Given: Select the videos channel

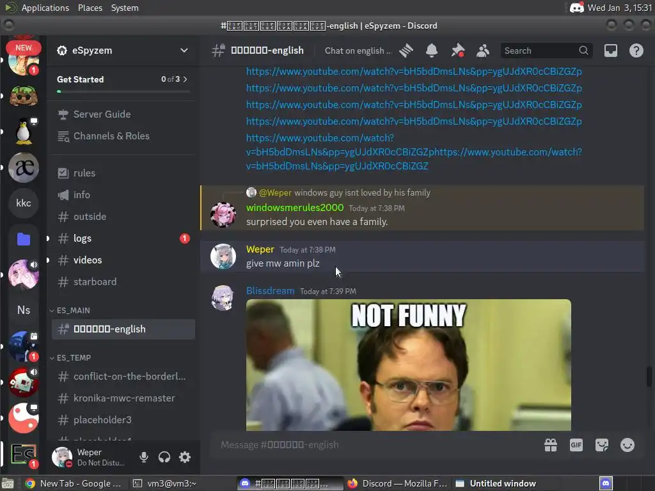Looking at the screenshot, I should point(122,260).
